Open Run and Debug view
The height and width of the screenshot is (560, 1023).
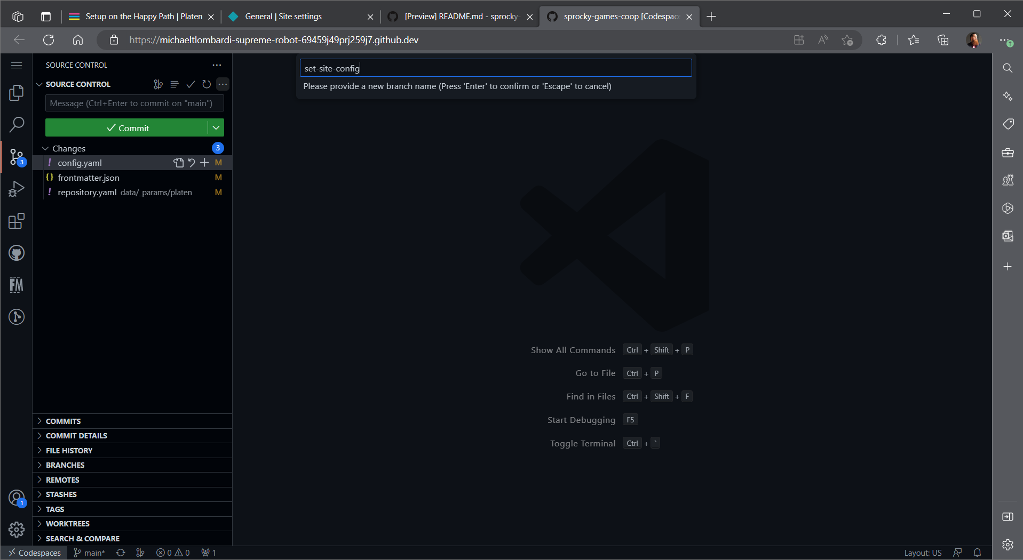17,189
